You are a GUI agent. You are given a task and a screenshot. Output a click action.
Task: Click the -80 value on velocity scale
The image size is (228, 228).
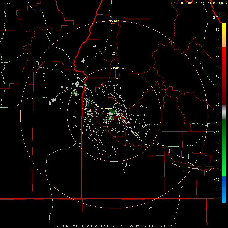click(x=217, y=189)
